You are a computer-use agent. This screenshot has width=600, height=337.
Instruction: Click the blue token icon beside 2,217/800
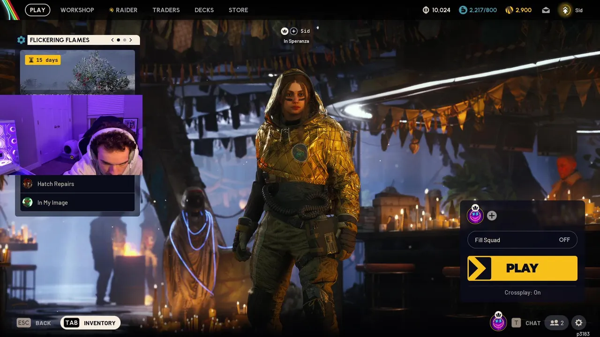pyautogui.click(x=463, y=10)
